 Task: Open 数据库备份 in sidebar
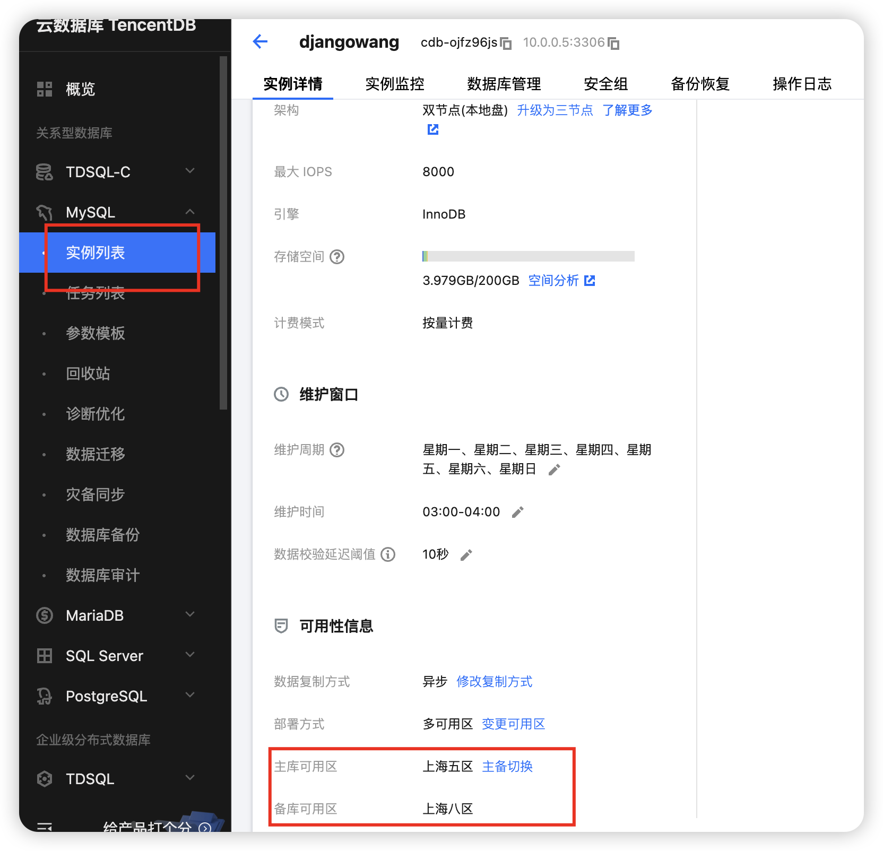tap(103, 535)
